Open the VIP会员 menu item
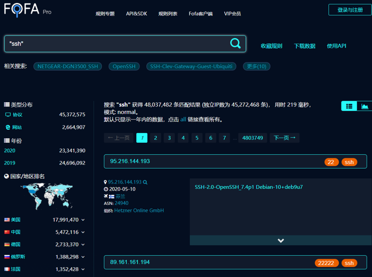Viewport: 372px width, 277px height. [x=233, y=14]
